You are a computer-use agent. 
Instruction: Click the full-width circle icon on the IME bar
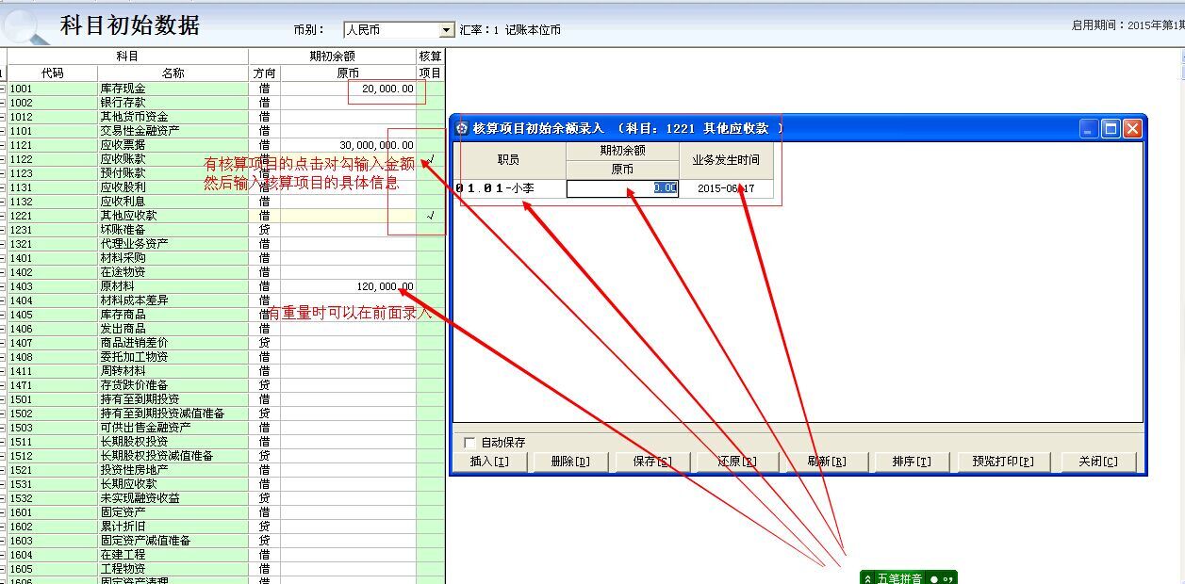point(933,576)
